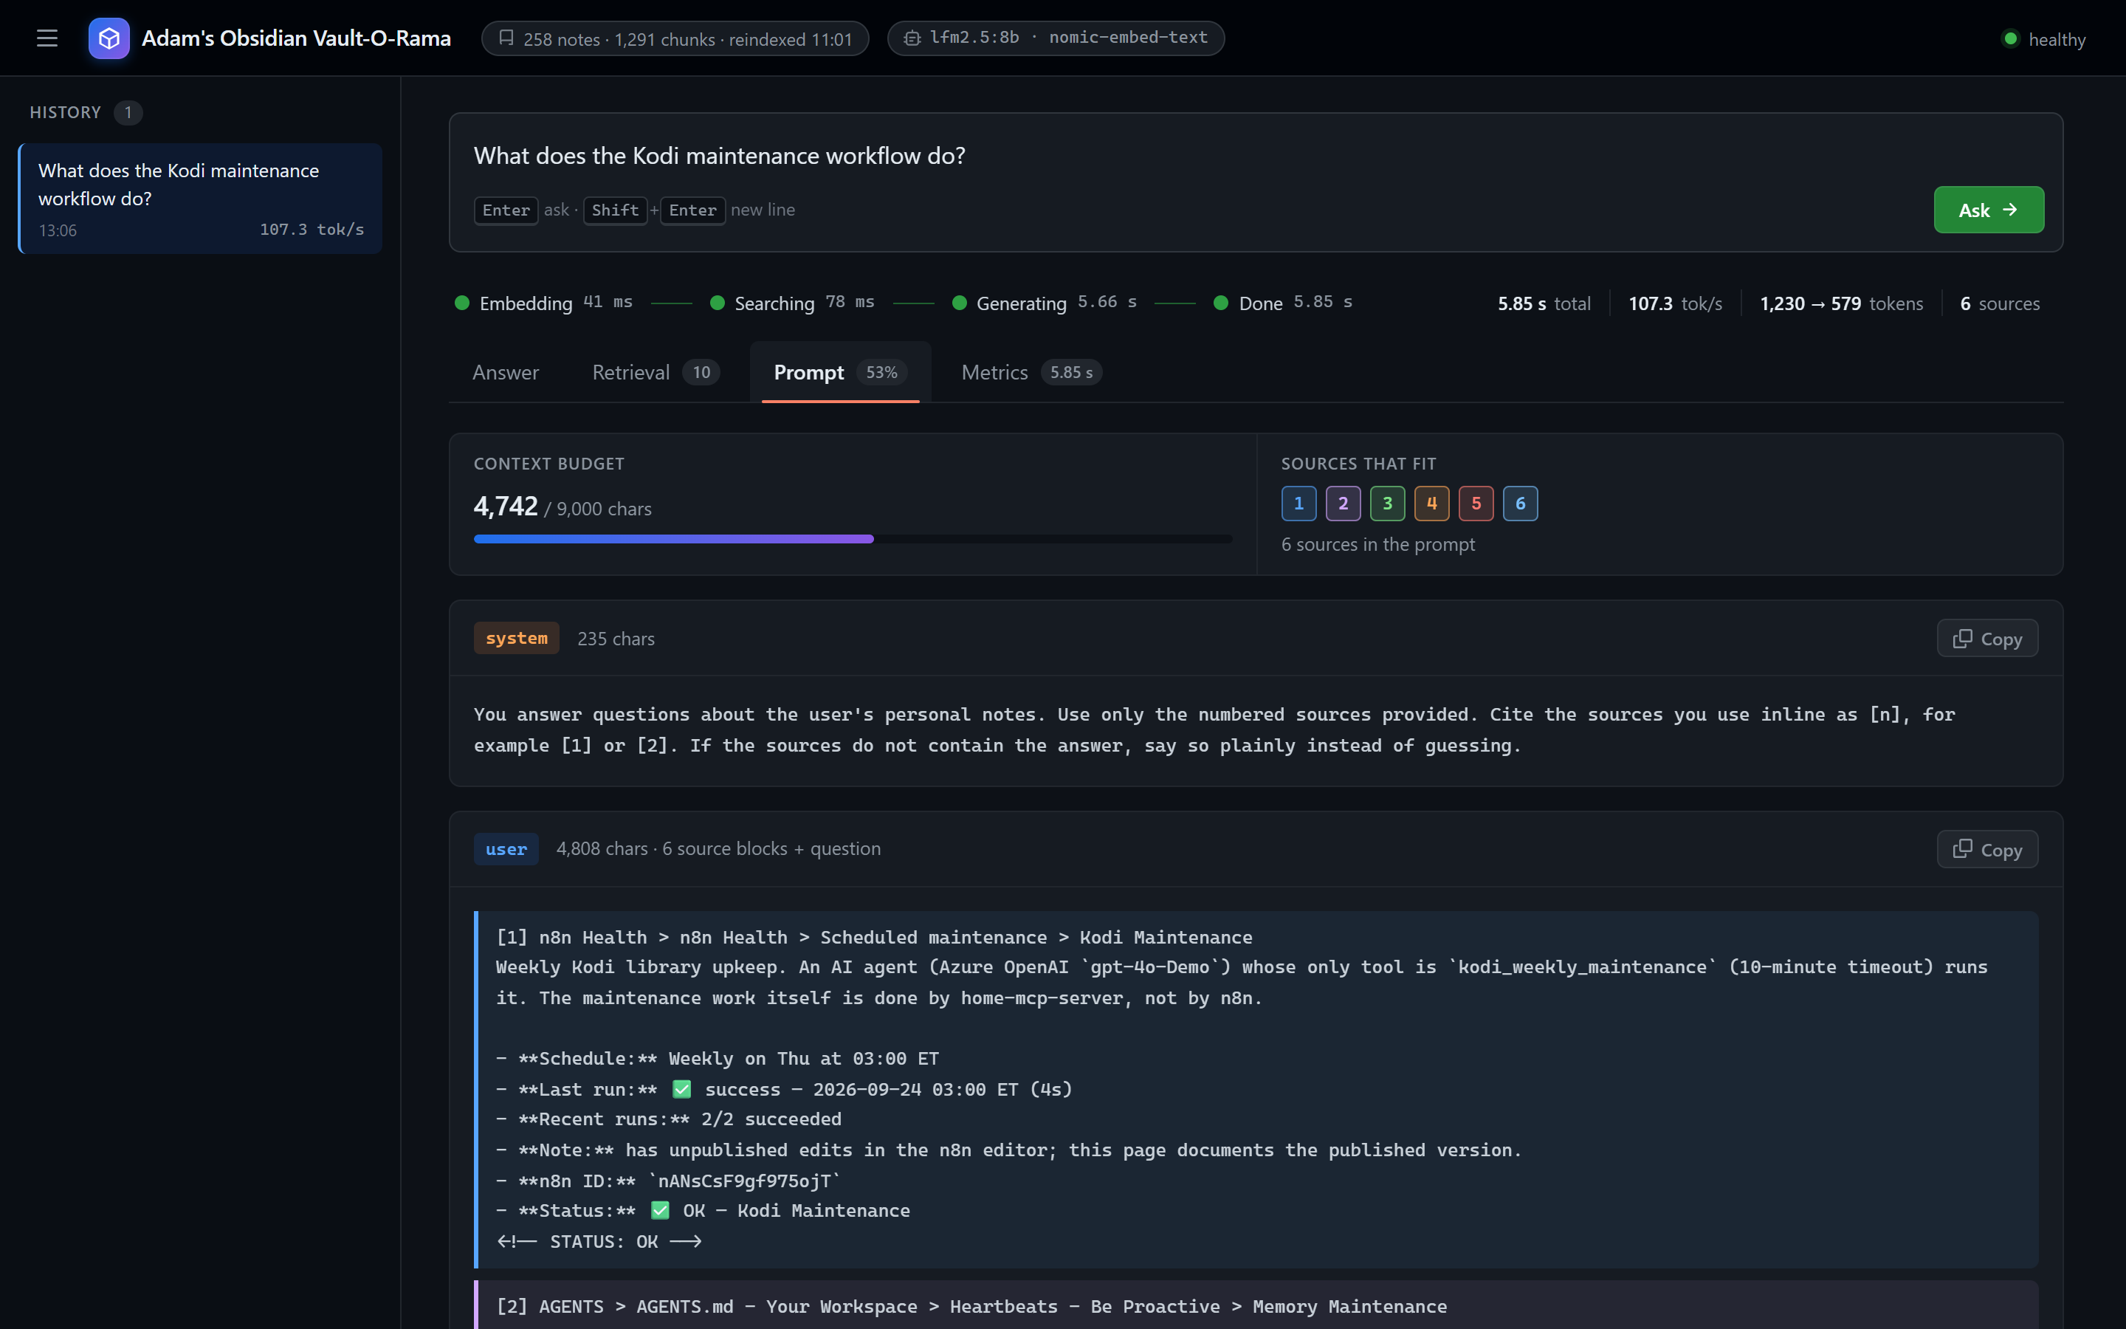
Task: Click the Metrics tab 5.85 s badge
Action: point(1071,373)
